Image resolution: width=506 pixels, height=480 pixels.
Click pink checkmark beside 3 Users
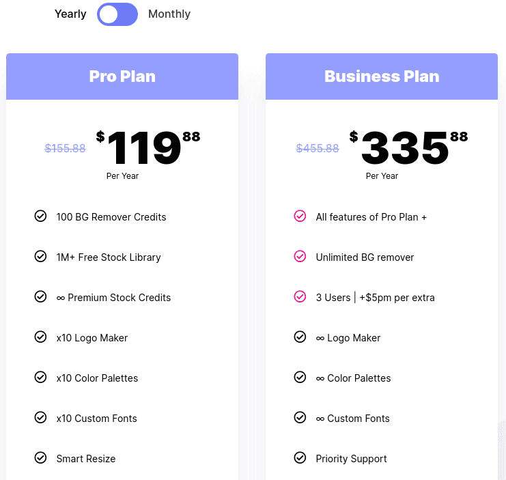tap(300, 296)
